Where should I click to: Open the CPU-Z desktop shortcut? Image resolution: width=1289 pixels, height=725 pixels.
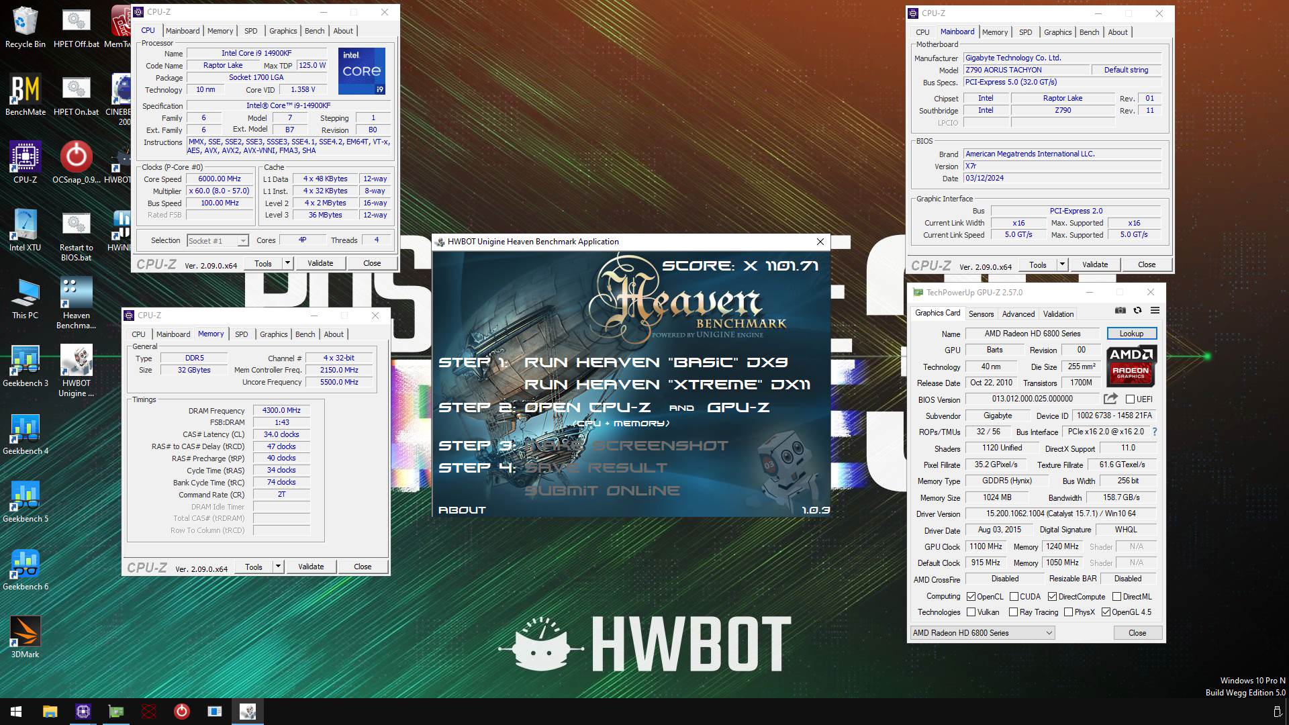coord(25,162)
